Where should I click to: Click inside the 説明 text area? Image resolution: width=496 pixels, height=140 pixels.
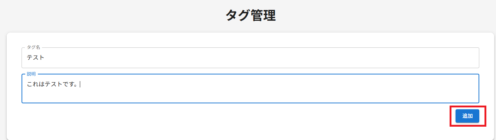tap(250, 89)
